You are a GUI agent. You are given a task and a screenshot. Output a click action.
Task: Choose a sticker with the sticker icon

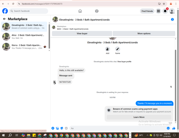tap(62, 128)
